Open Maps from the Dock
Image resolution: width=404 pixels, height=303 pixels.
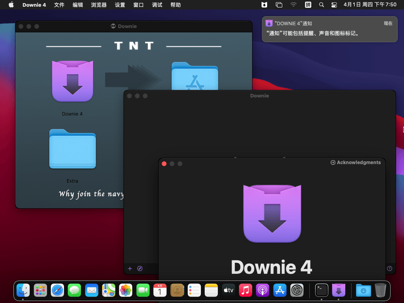point(109,290)
